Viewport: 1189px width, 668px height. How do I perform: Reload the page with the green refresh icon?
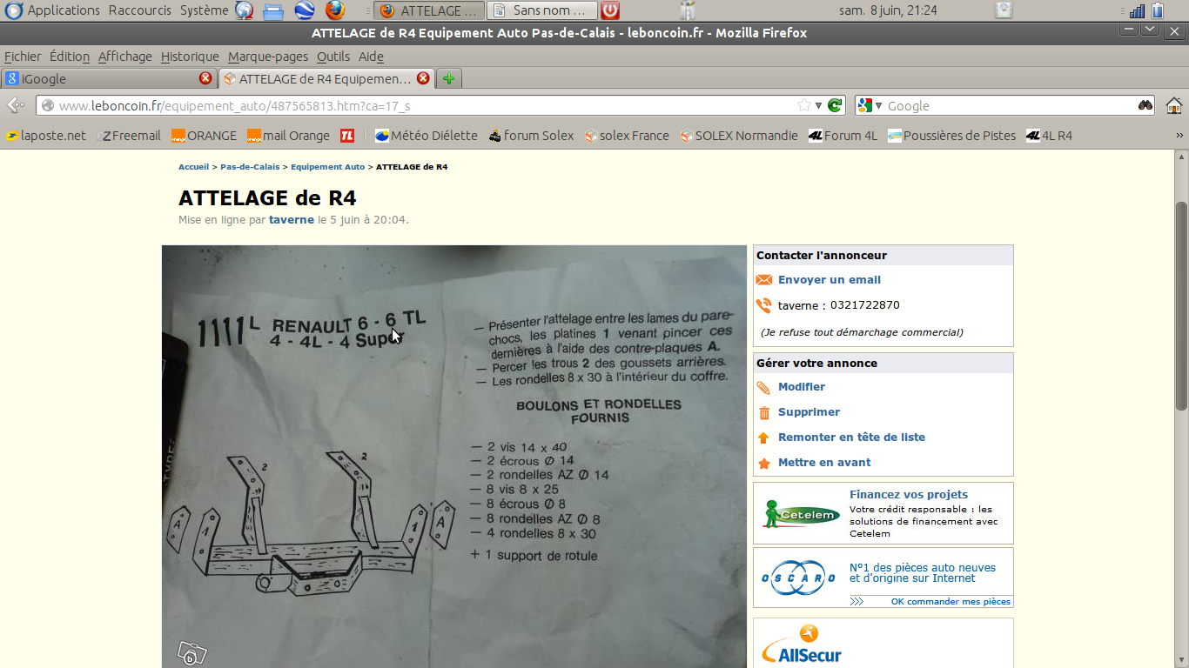(835, 105)
